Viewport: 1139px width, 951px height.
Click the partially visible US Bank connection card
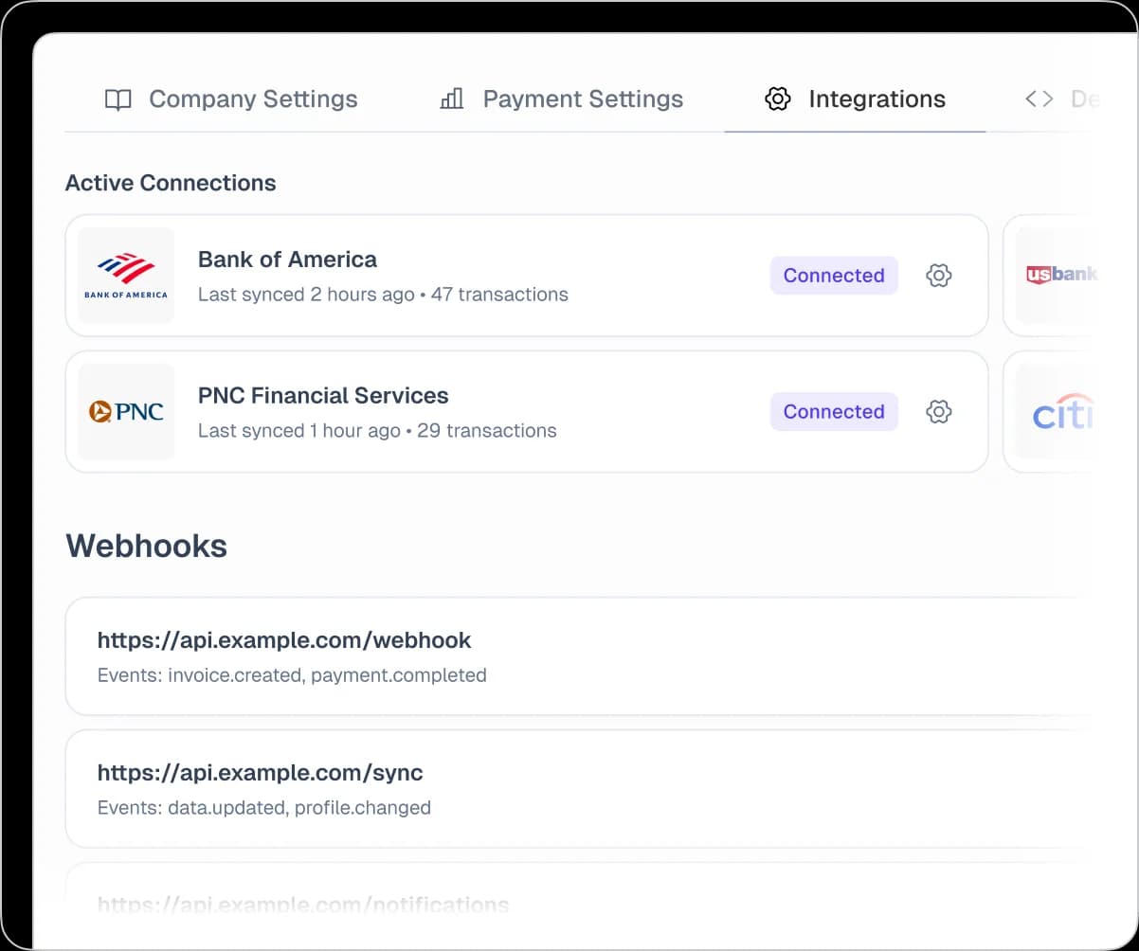[x=1071, y=275]
